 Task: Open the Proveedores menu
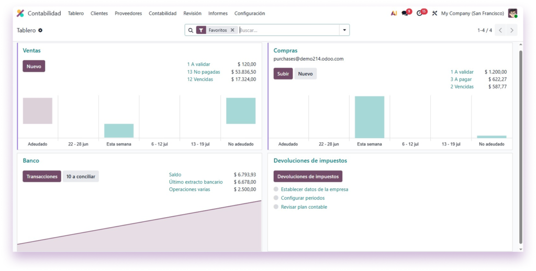128,13
